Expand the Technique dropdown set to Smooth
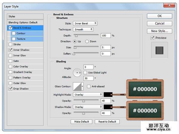The width and height of the screenshot is (179, 134). 83,30
